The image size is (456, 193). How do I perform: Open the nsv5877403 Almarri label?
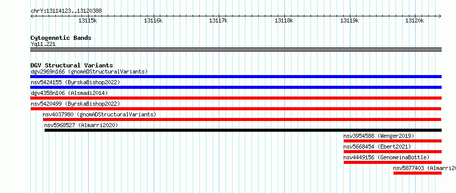pos(425,168)
